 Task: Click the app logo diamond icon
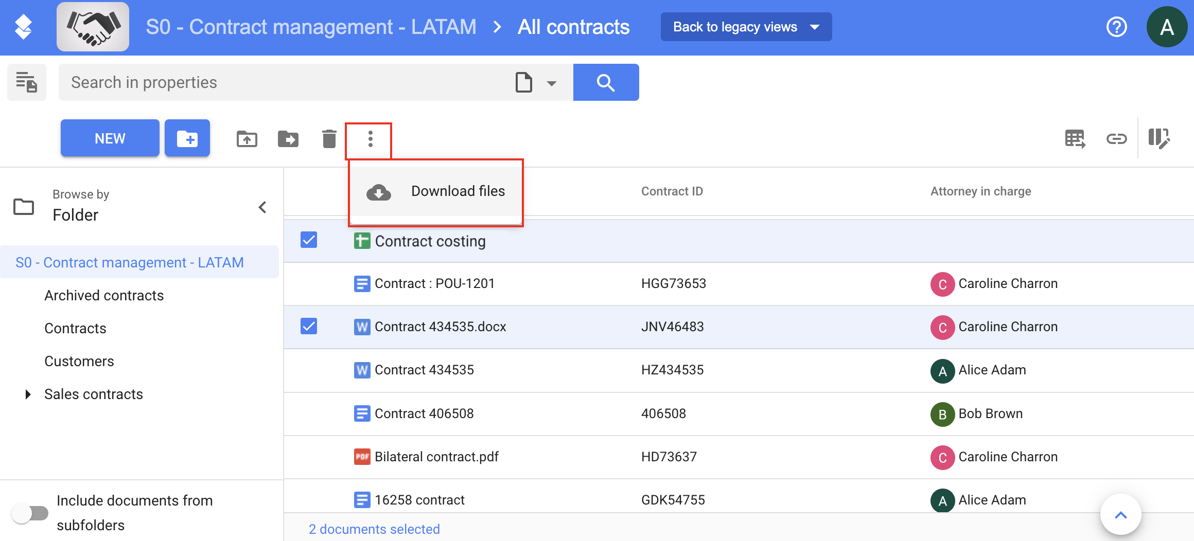coord(23,27)
